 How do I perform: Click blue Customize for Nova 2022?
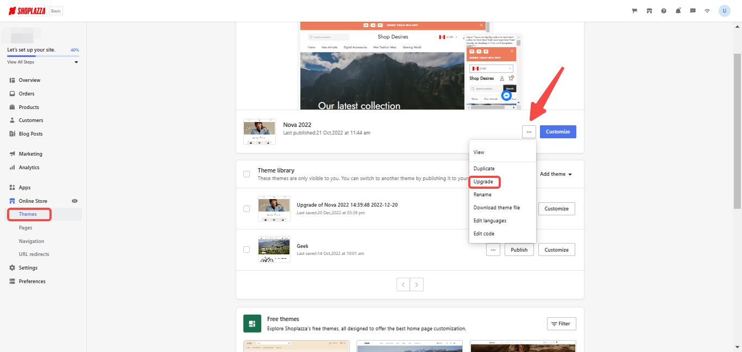coord(558,132)
